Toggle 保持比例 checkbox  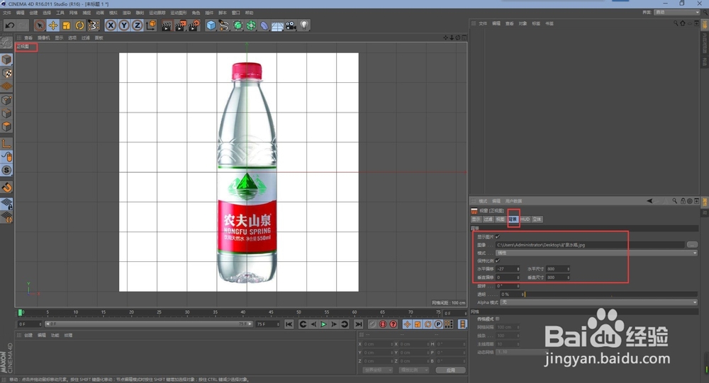[498, 261]
